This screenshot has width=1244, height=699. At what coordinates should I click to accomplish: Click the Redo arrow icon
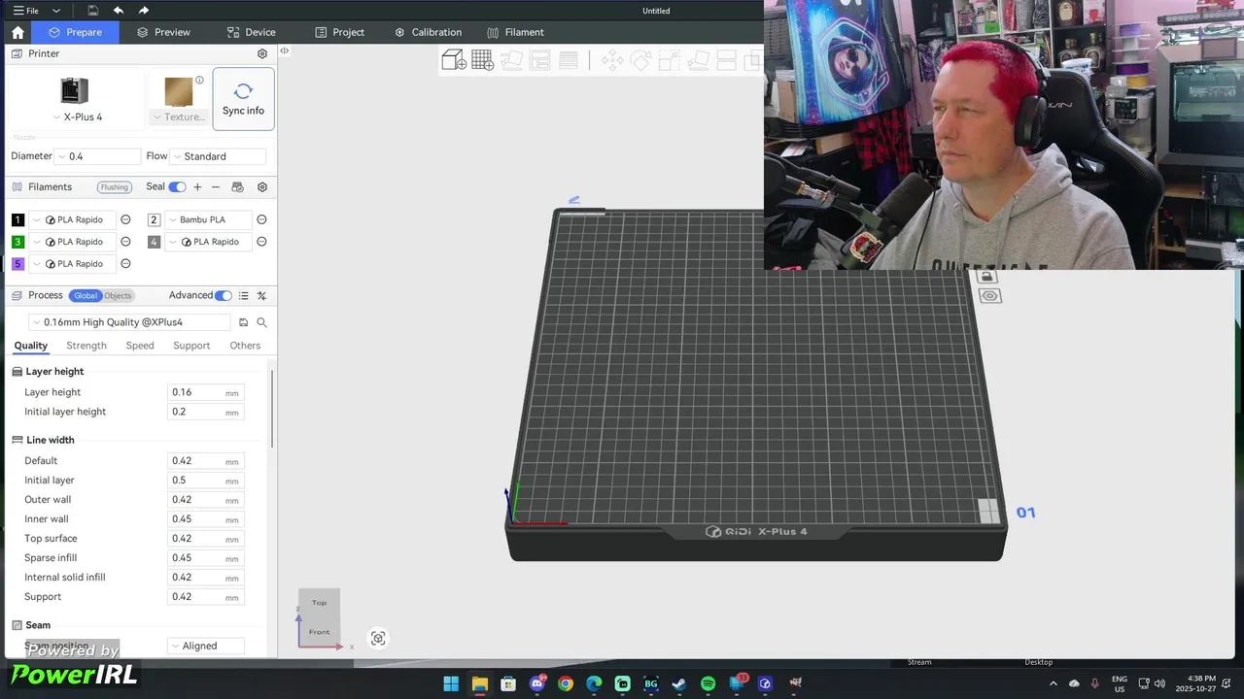point(144,11)
